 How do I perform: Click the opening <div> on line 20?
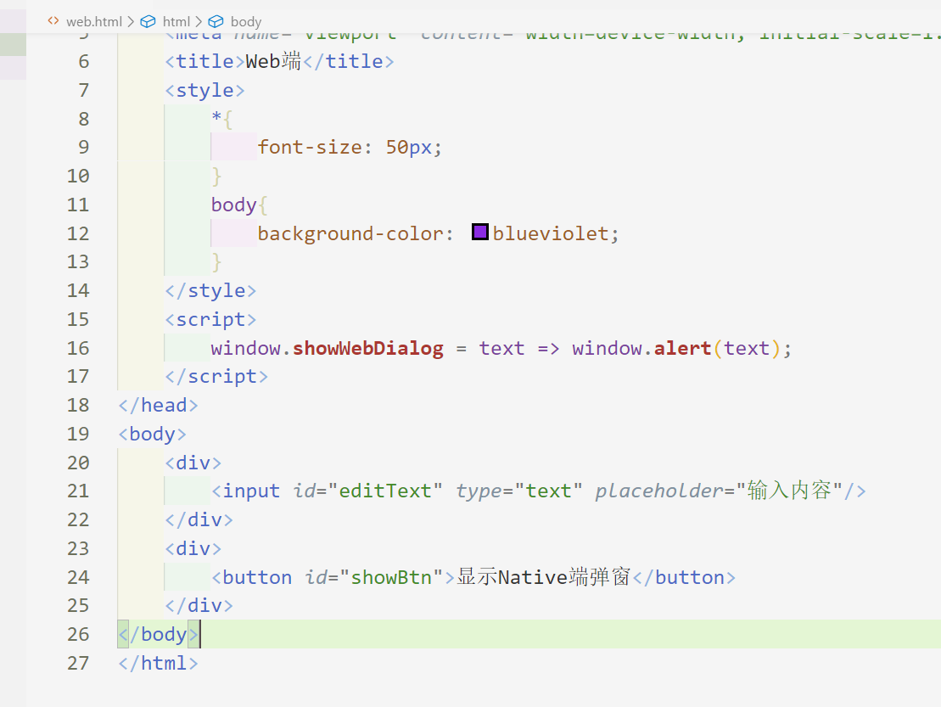[193, 463]
